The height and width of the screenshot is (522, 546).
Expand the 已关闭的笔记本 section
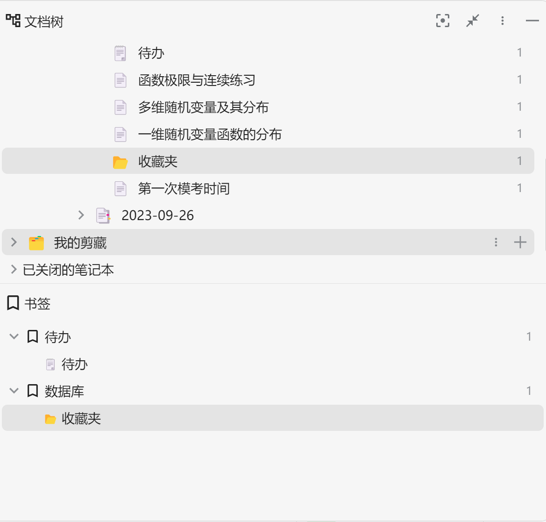[14, 269]
